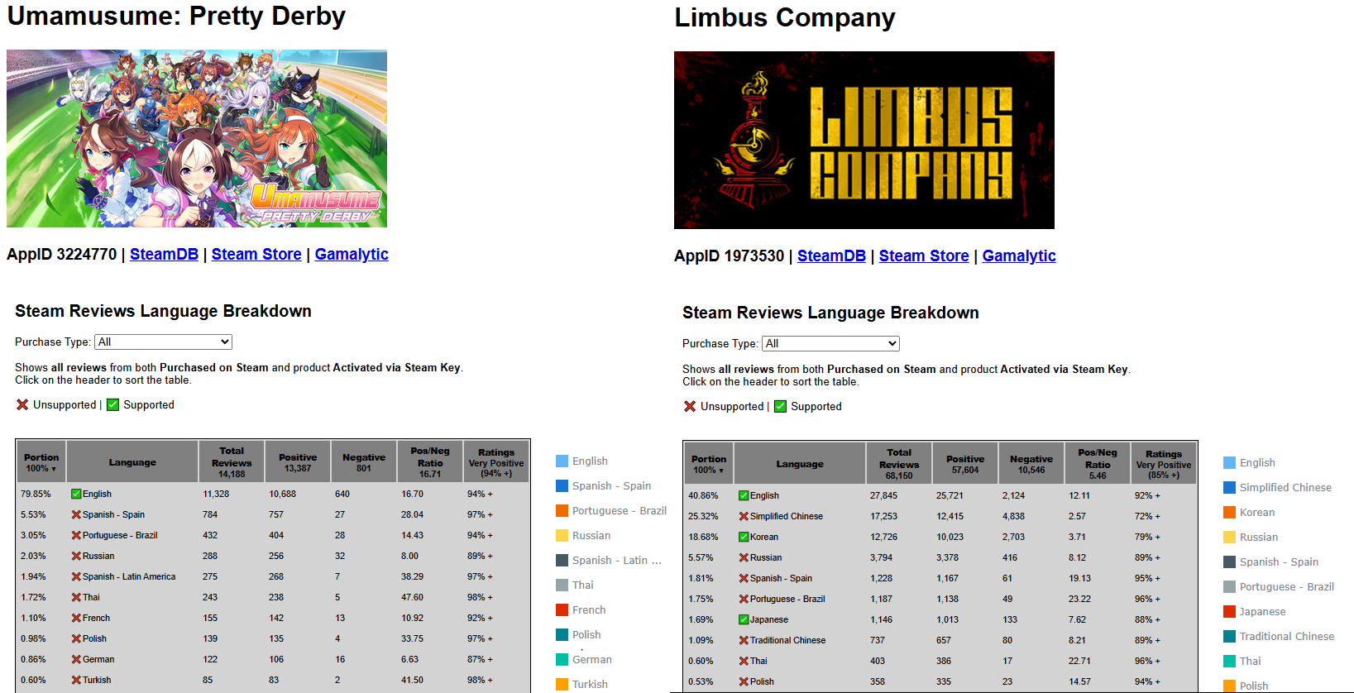This screenshot has width=1354, height=693.
Task: Click supported checkmark on Umamusume English row
Action: click(76, 494)
